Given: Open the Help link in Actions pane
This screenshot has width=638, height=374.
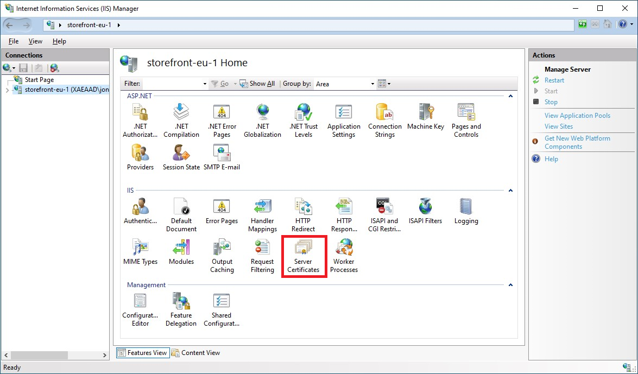Looking at the screenshot, I should click(551, 159).
